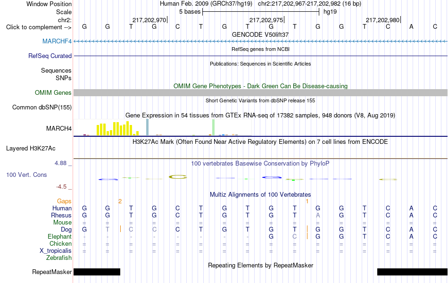The height and width of the screenshot is (283, 448).
Task: Click the Mouse alignment row label
Action: [x=63, y=223]
